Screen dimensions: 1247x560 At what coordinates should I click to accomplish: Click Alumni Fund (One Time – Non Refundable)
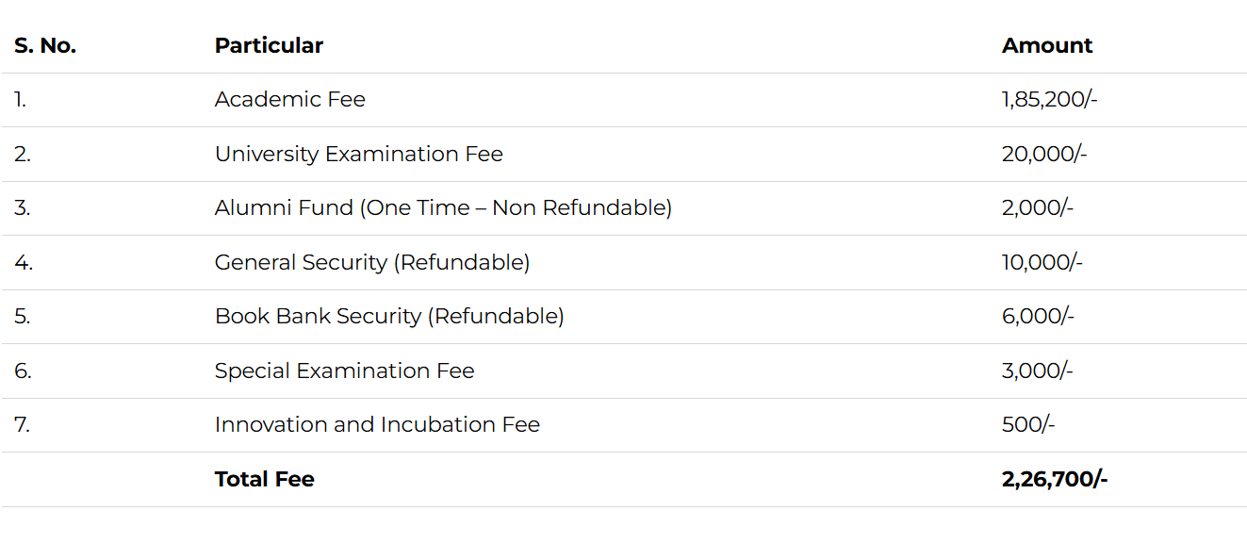(443, 207)
